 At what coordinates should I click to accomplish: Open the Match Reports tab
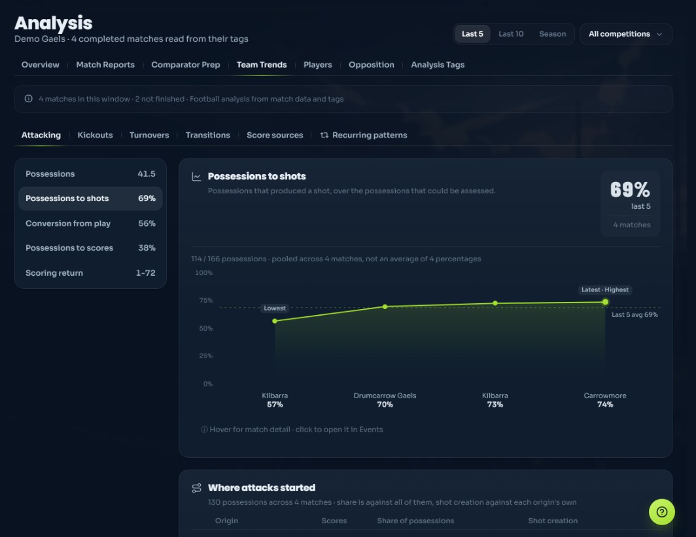coord(105,64)
